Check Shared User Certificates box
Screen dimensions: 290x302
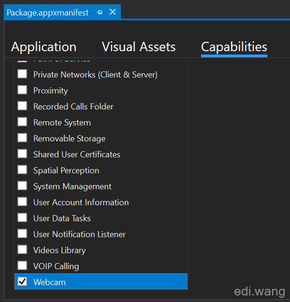pos(22,154)
